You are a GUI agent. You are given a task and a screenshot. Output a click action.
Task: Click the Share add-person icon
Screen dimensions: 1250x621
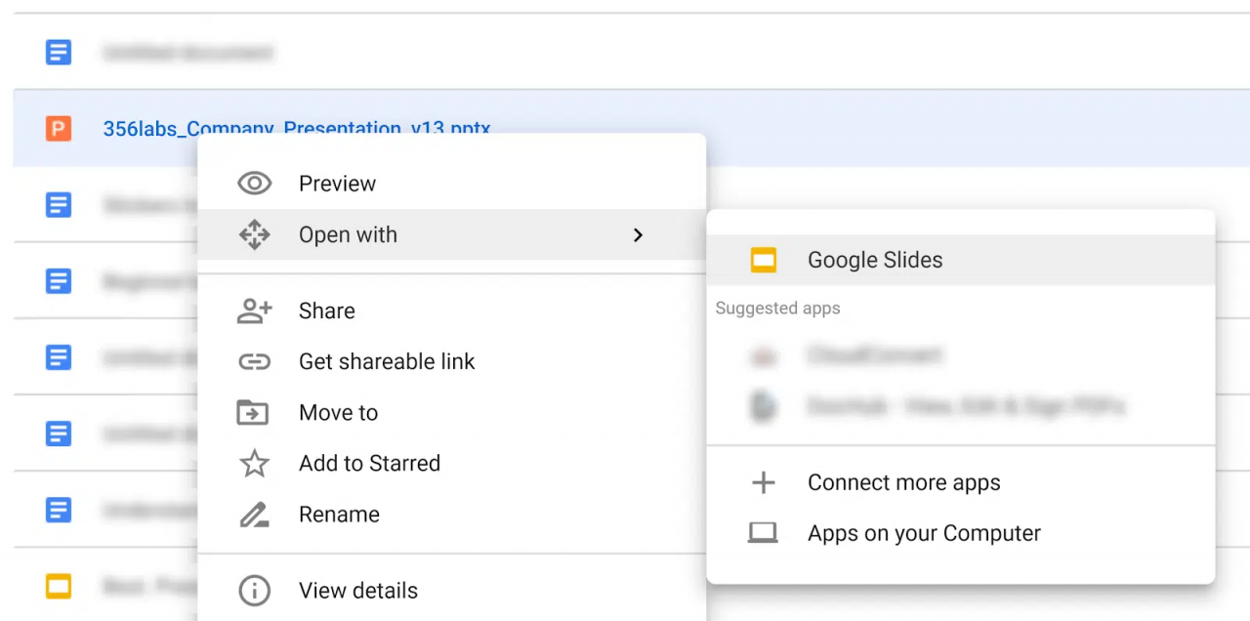click(254, 310)
